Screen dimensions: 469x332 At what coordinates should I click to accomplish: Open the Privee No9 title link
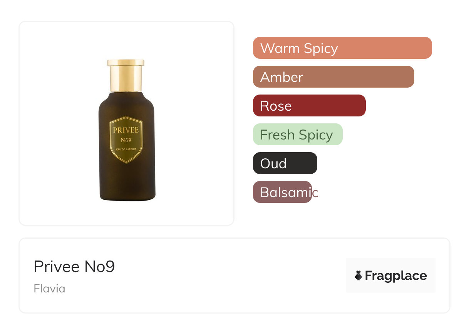(x=74, y=266)
